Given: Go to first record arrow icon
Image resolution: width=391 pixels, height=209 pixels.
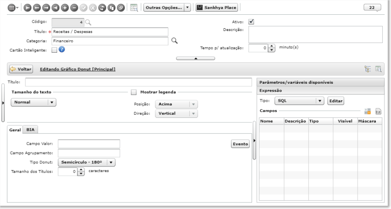Looking at the screenshot, I should 27,8.
